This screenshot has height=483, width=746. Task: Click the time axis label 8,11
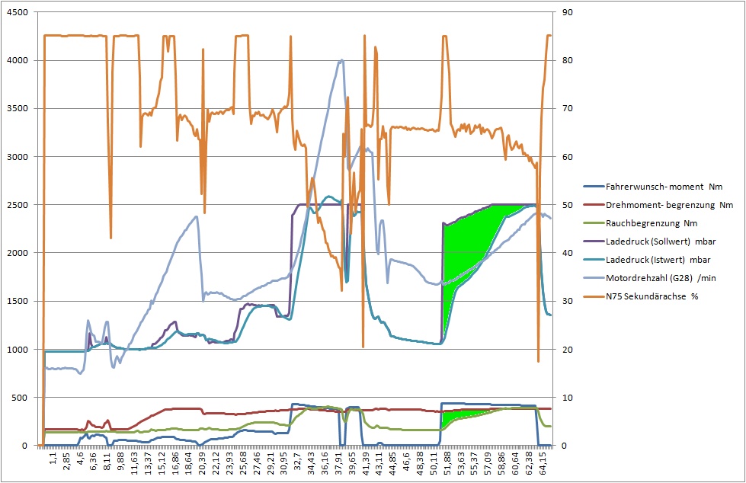pyautogui.click(x=107, y=461)
